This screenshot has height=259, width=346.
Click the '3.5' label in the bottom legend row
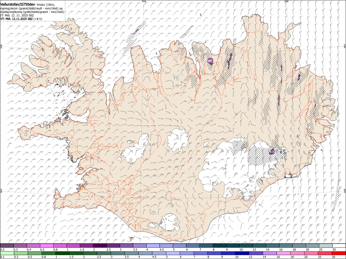[x=127, y=257]
